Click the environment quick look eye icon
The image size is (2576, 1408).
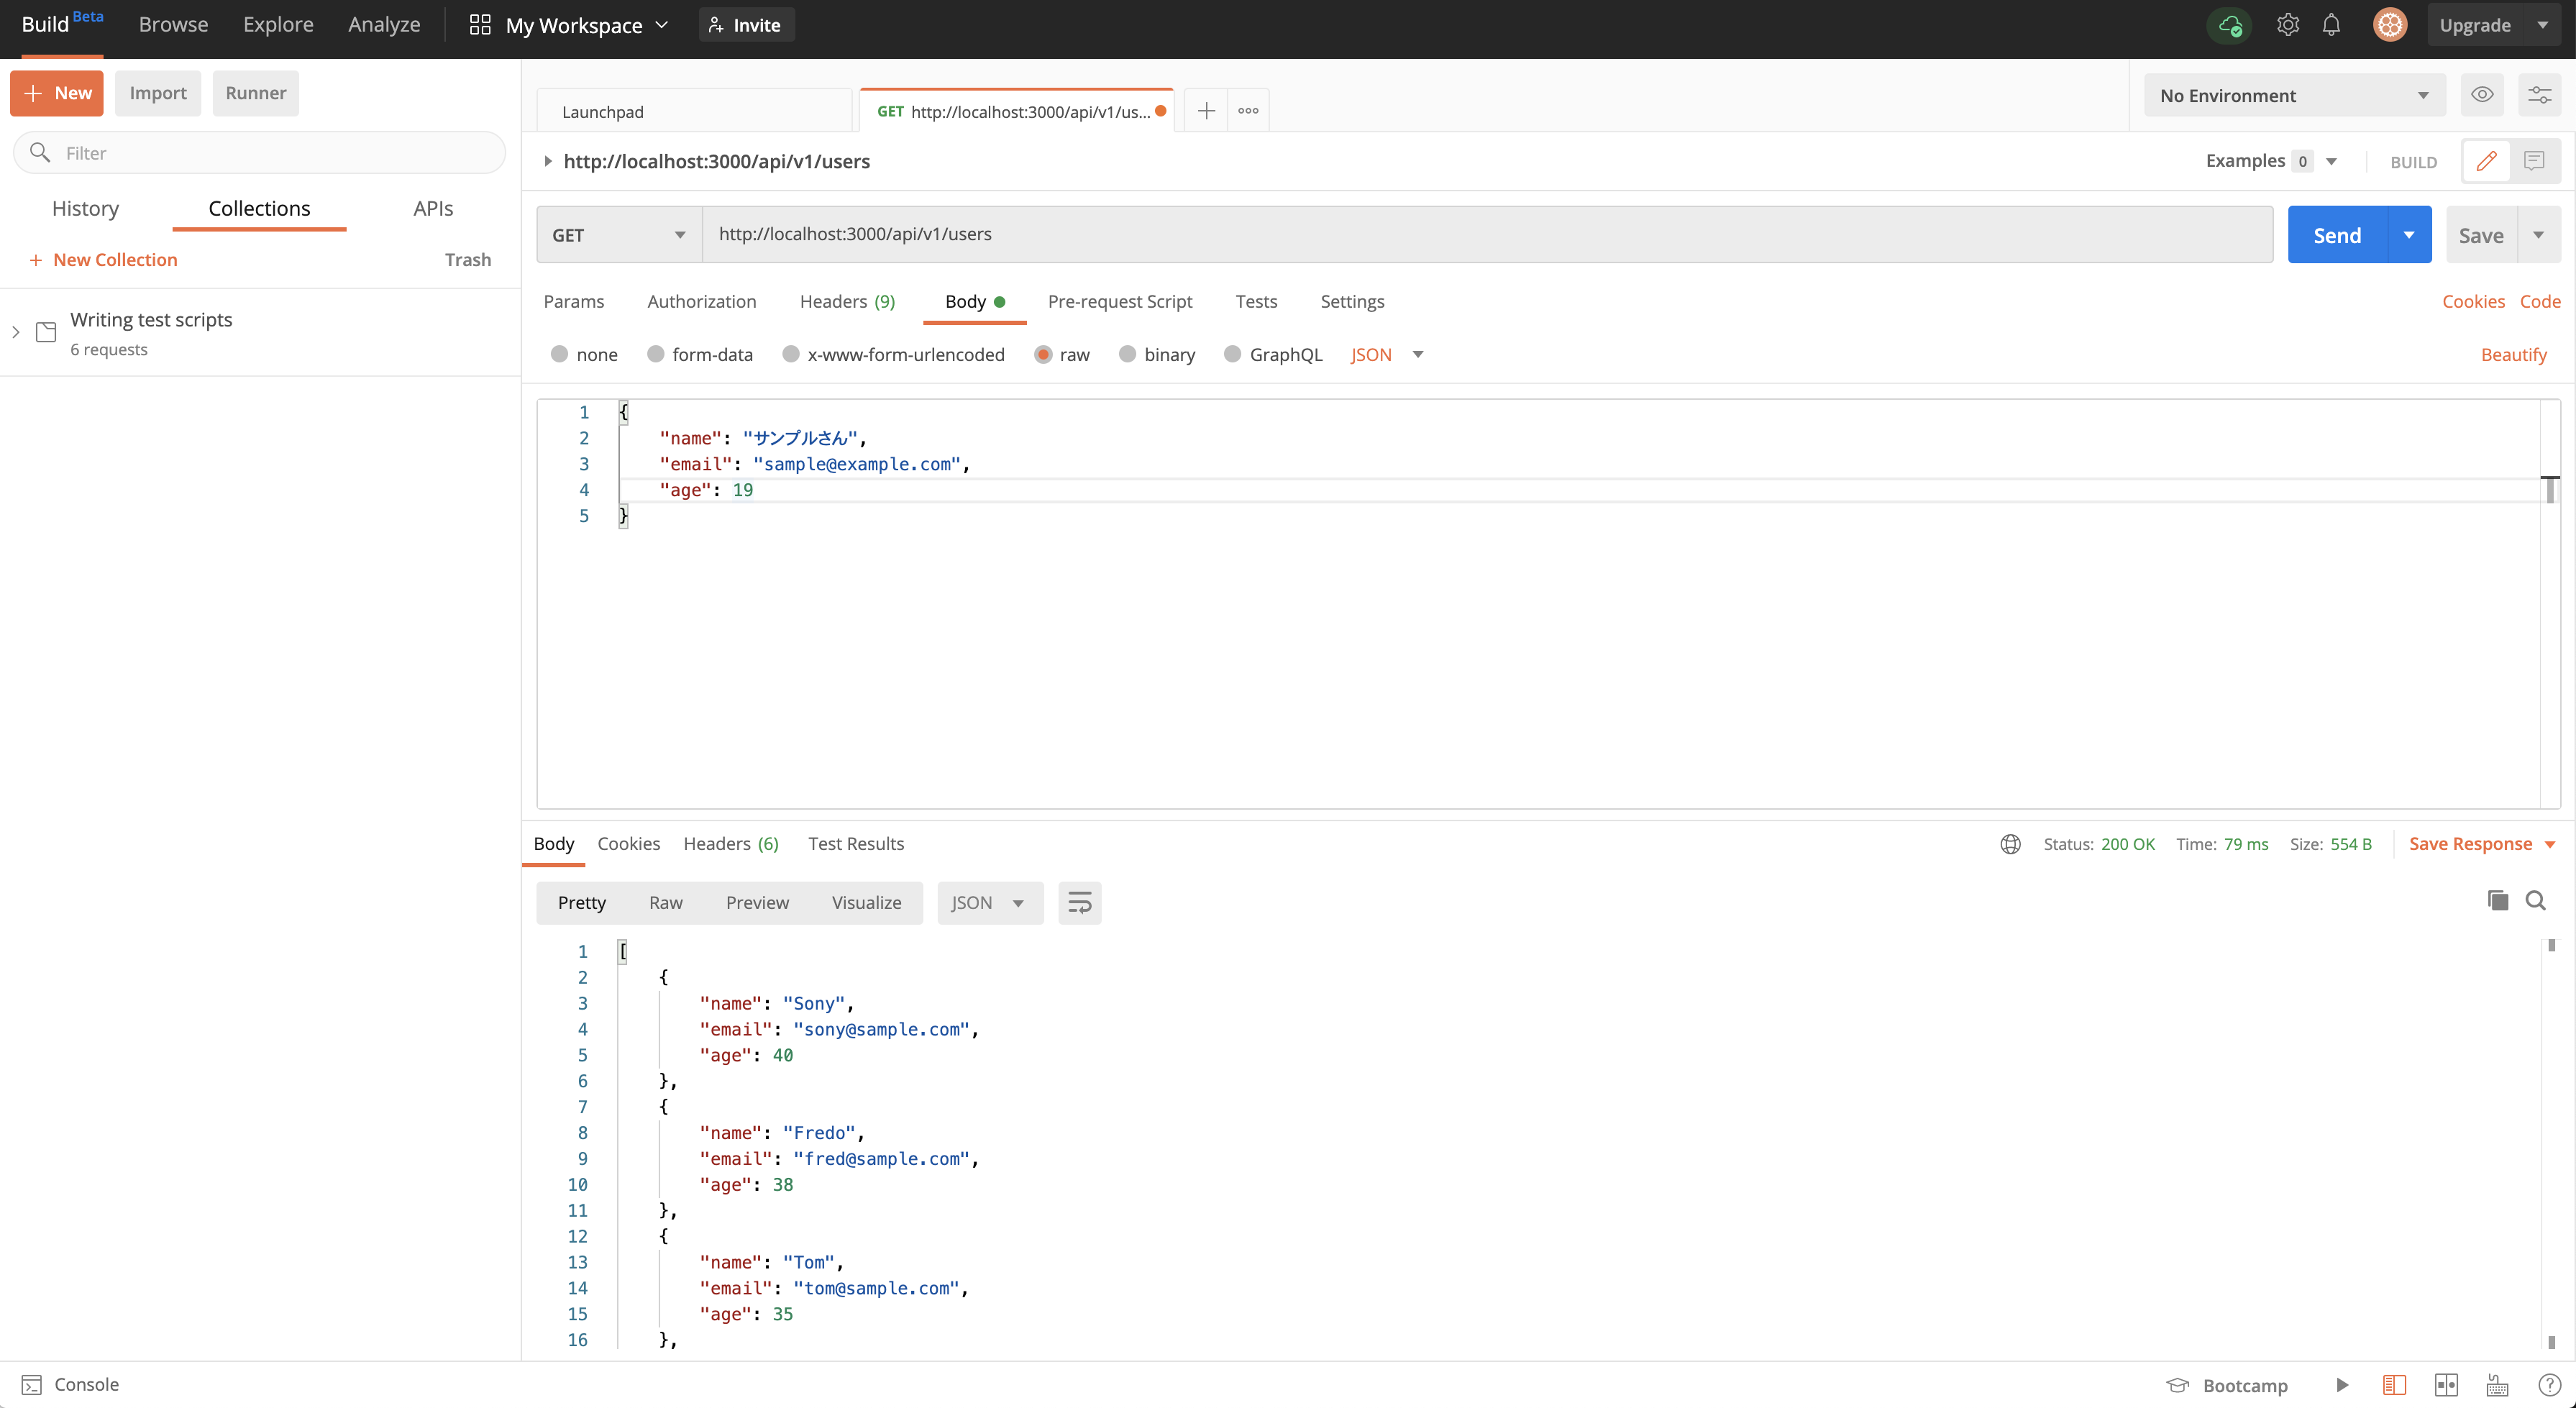[2482, 95]
